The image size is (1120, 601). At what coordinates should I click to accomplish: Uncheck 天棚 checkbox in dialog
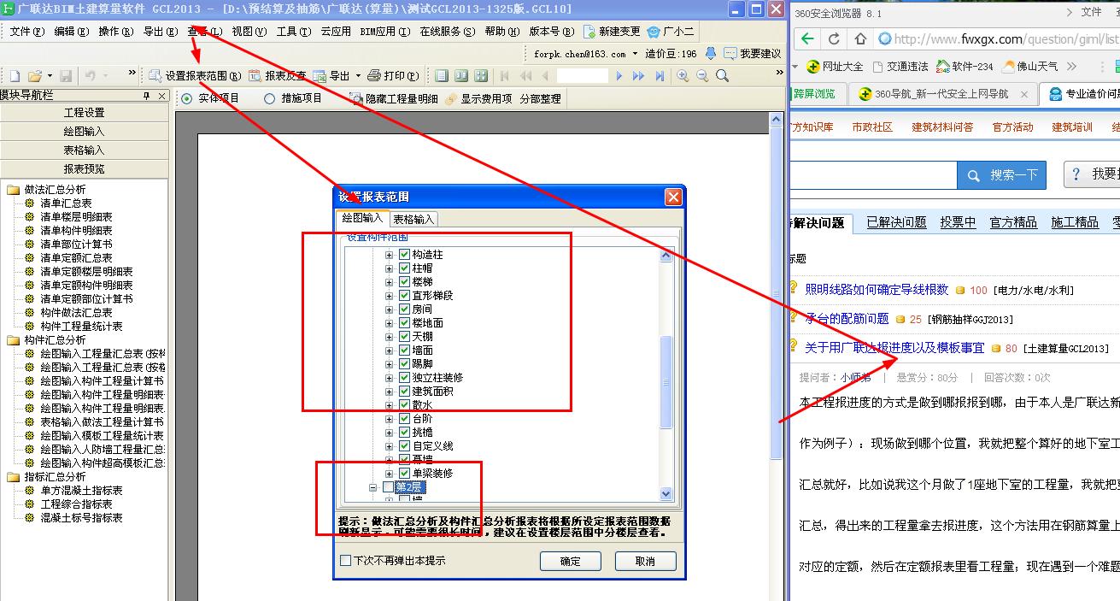coord(405,337)
